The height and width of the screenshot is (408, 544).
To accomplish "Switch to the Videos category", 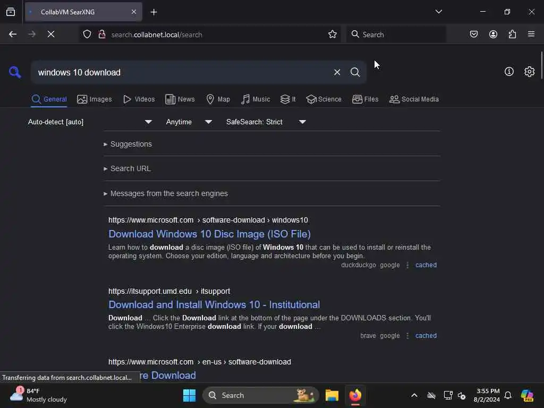I will (139, 99).
